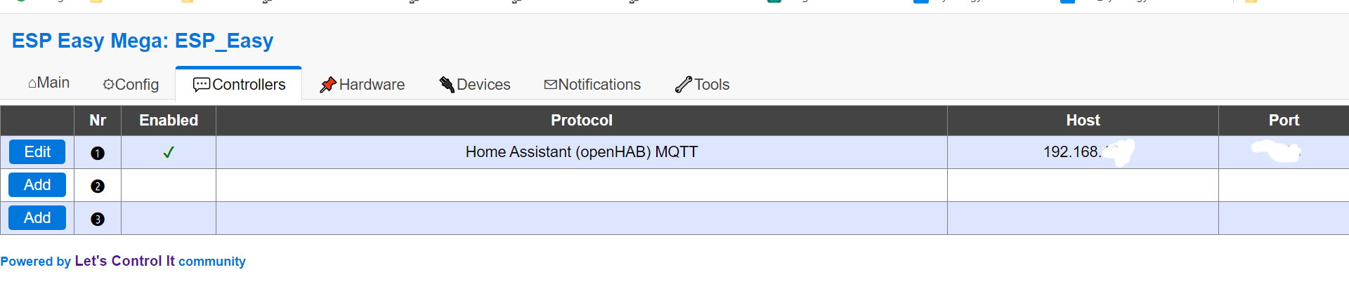
Task: Open Tools via the wrench icon
Action: click(x=683, y=85)
